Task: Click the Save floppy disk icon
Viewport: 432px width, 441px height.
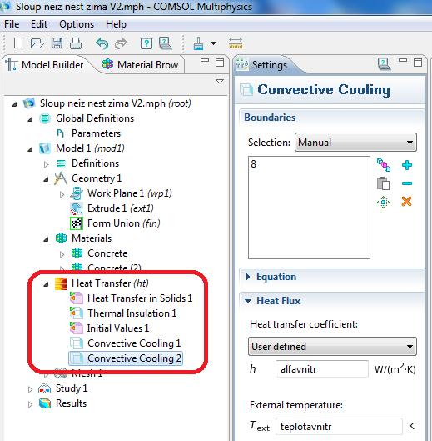Action: tap(57, 43)
